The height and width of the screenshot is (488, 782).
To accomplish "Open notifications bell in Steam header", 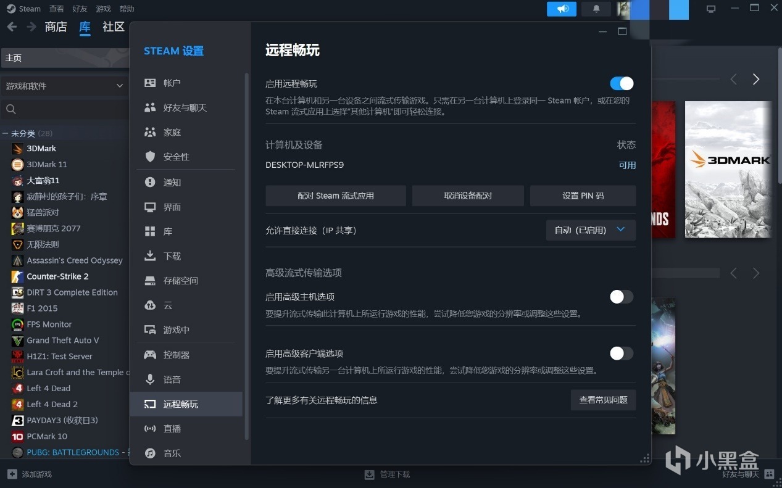I will [x=596, y=9].
